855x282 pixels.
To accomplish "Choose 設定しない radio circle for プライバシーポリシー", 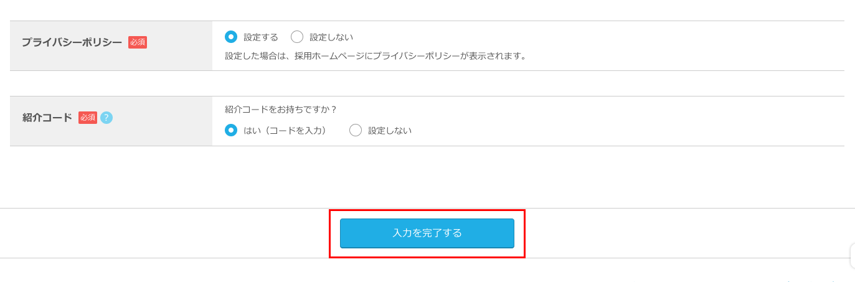I will coord(297,37).
